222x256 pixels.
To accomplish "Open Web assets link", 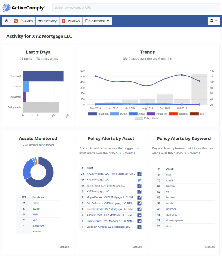I will point(35,214).
